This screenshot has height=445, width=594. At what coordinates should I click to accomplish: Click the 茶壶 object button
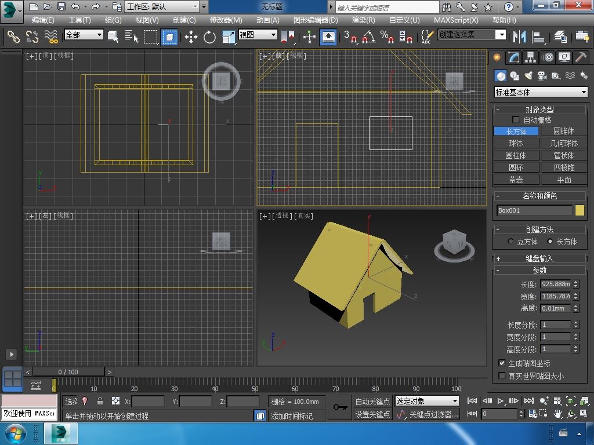tap(516, 180)
